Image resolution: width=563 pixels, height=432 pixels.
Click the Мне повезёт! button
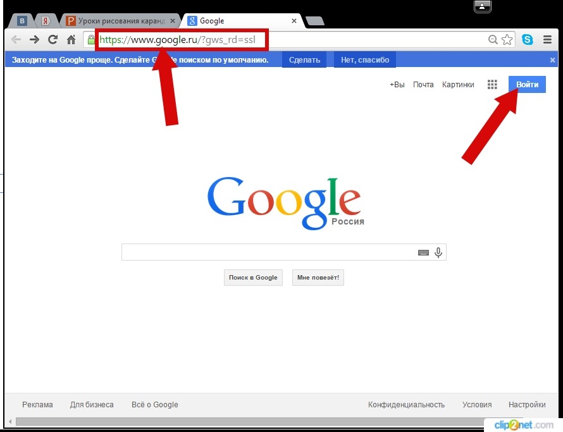coord(318,278)
